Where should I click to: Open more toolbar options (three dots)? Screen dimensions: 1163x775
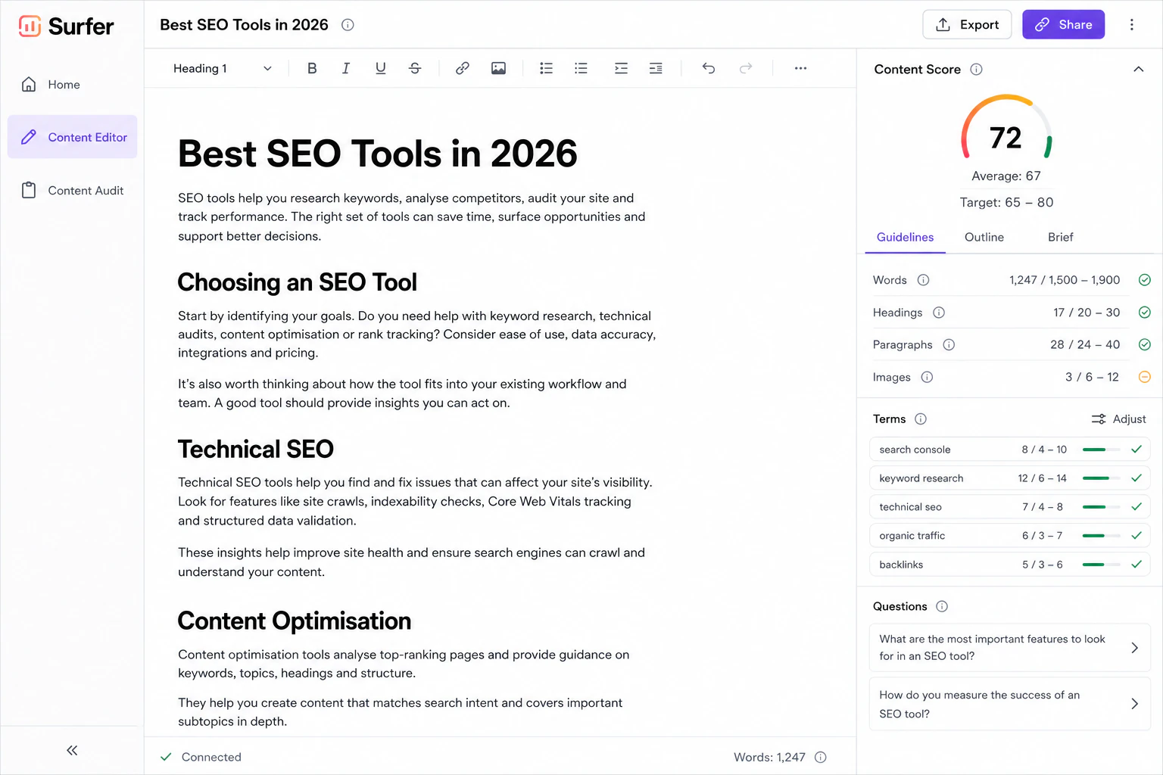pyautogui.click(x=800, y=68)
